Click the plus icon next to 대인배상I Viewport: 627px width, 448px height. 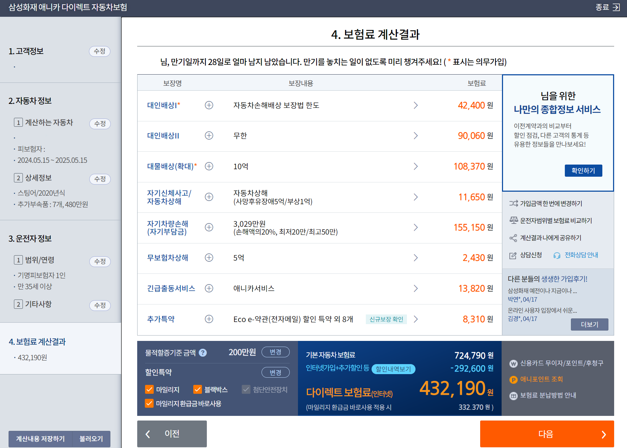click(x=209, y=105)
